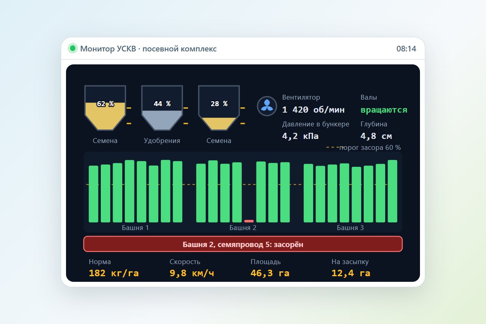Click the порог засора 60 % legend
The width and height of the screenshot is (486, 324).
click(364, 148)
